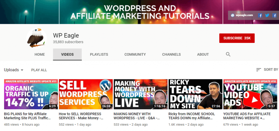Click the Play All button
The image size is (279, 131).
pos(39,70)
